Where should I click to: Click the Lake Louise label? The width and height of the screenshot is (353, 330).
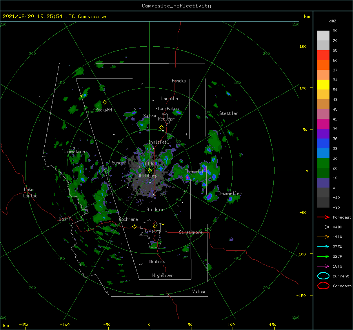(30, 193)
